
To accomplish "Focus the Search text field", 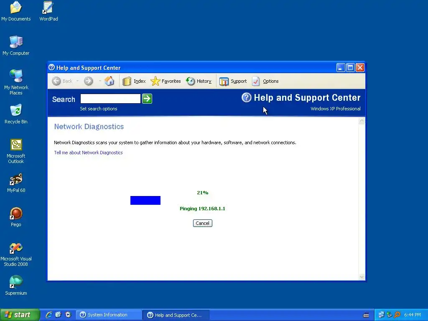I will tap(110, 99).
